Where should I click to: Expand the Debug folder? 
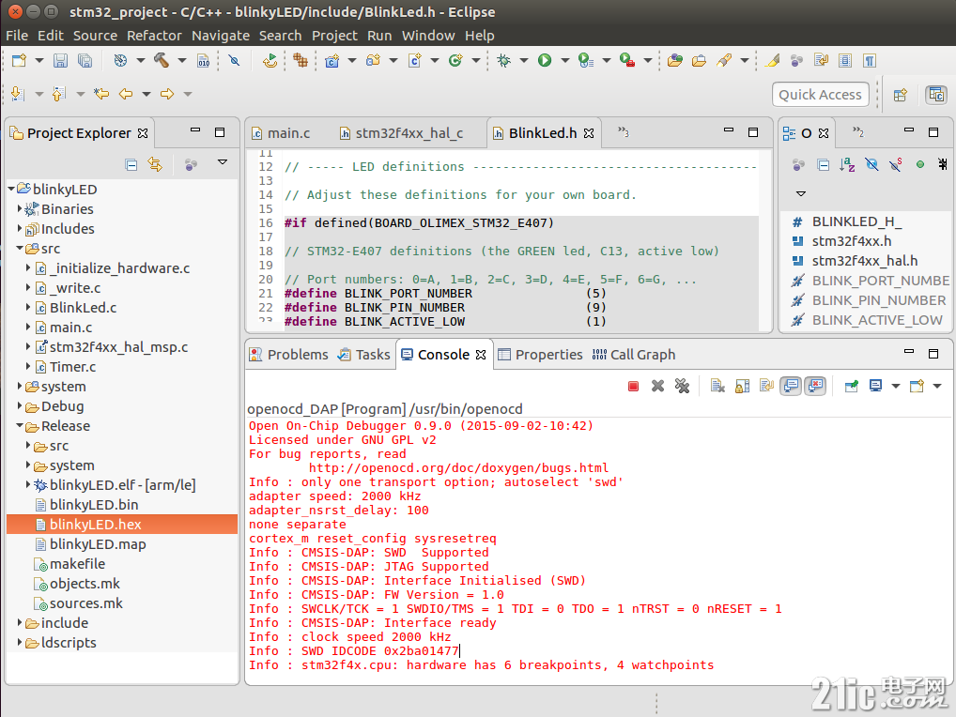click(20, 405)
